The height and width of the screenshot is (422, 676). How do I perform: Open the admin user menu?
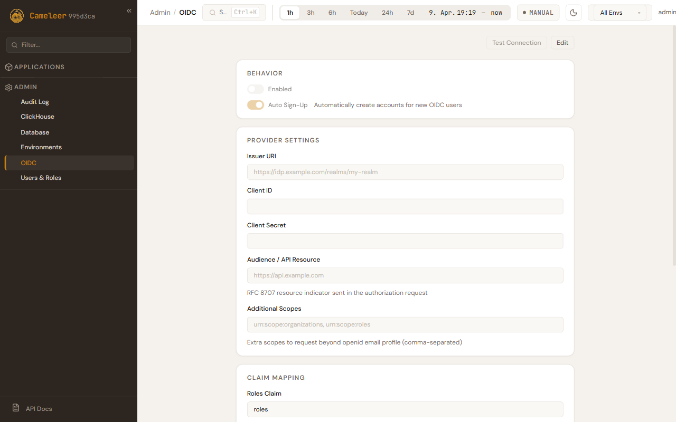pyautogui.click(x=666, y=13)
